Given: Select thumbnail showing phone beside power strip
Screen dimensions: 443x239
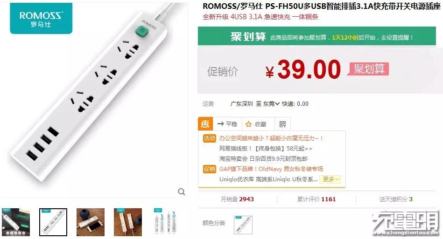Looking at the screenshot, I should 91,222.
